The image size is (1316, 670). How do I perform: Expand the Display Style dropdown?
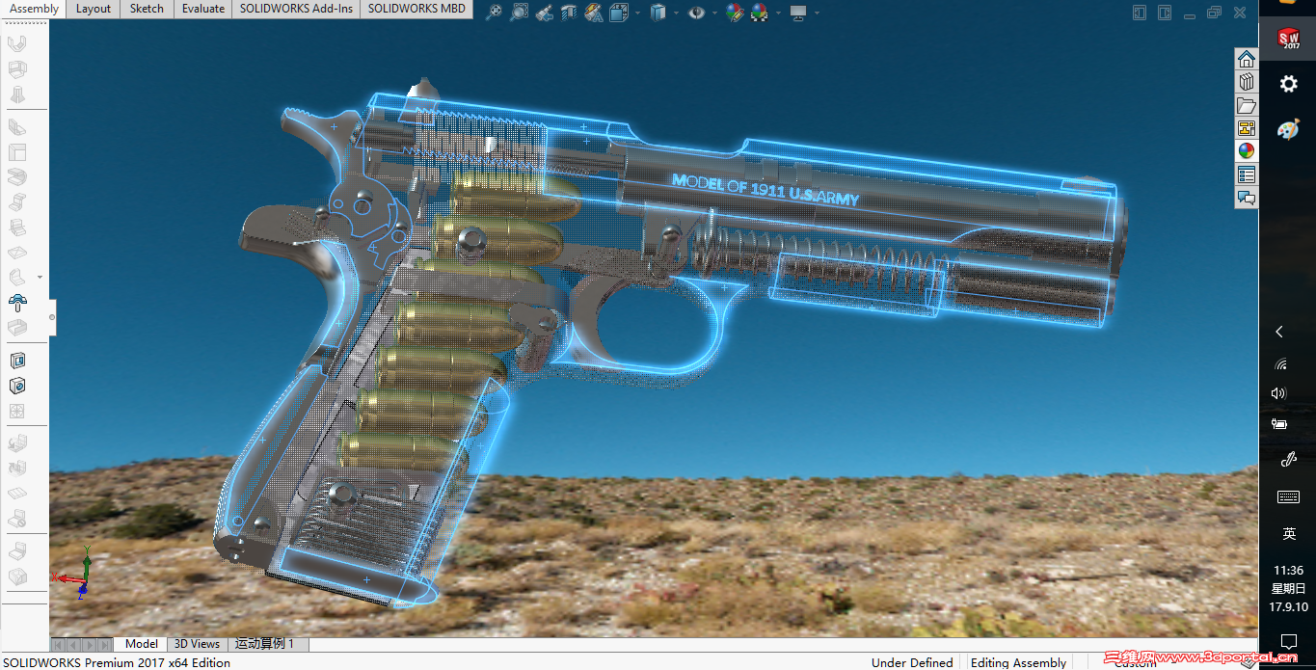coord(675,13)
